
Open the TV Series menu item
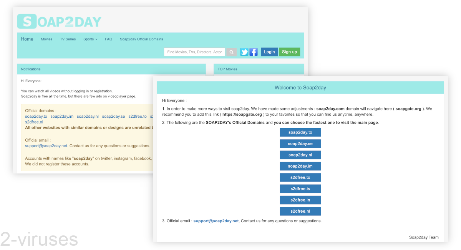coord(68,39)
